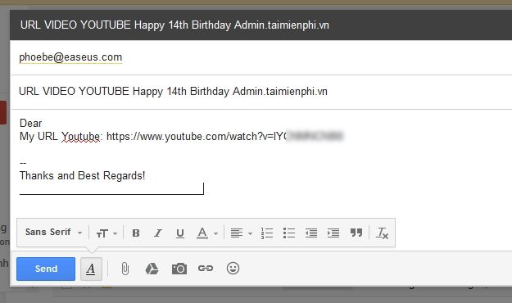Toggle italic formatting
The image size is (512, 303).
point(158,233)
